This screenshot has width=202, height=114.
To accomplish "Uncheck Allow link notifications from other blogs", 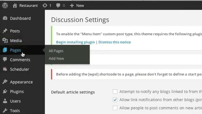I will pos(115,100).
